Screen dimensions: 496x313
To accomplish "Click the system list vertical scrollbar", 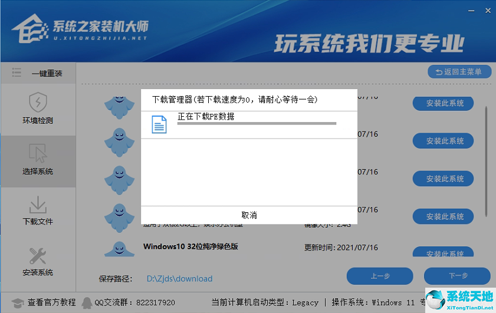I will pyautogui.click(x=486, y=162).
